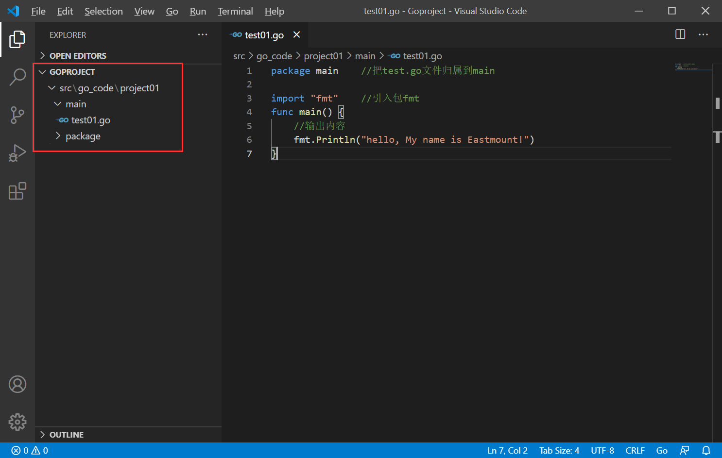Click src in the breadcrumb path
The width and height of the screenshot is (722, 458).
239,56
